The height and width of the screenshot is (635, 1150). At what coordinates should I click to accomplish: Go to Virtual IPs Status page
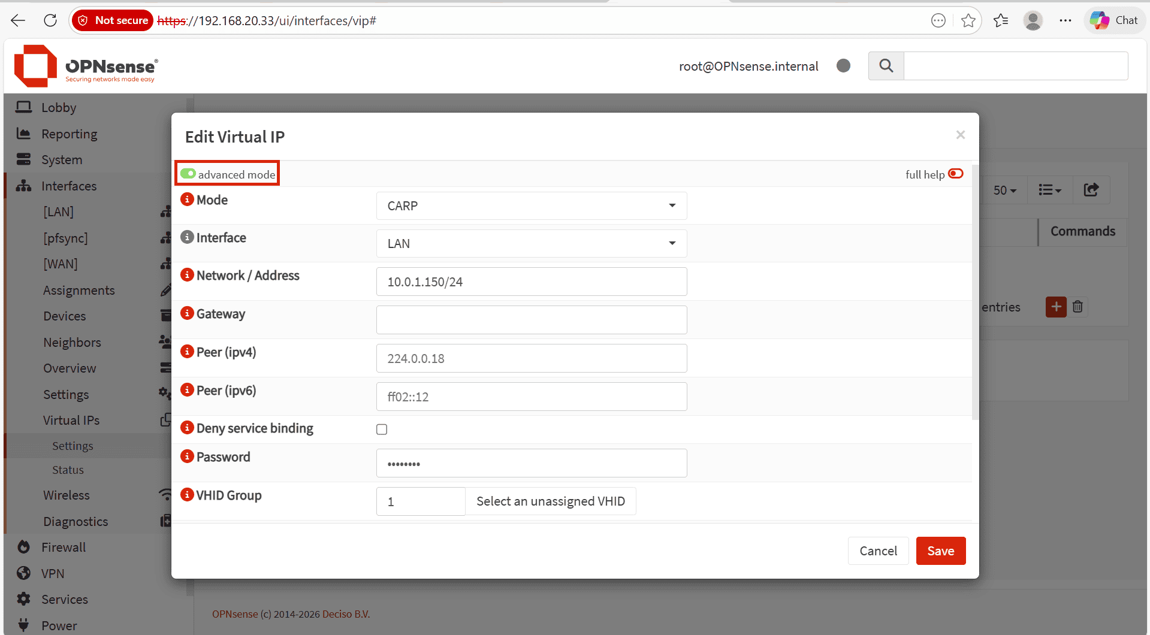[68, 470]
